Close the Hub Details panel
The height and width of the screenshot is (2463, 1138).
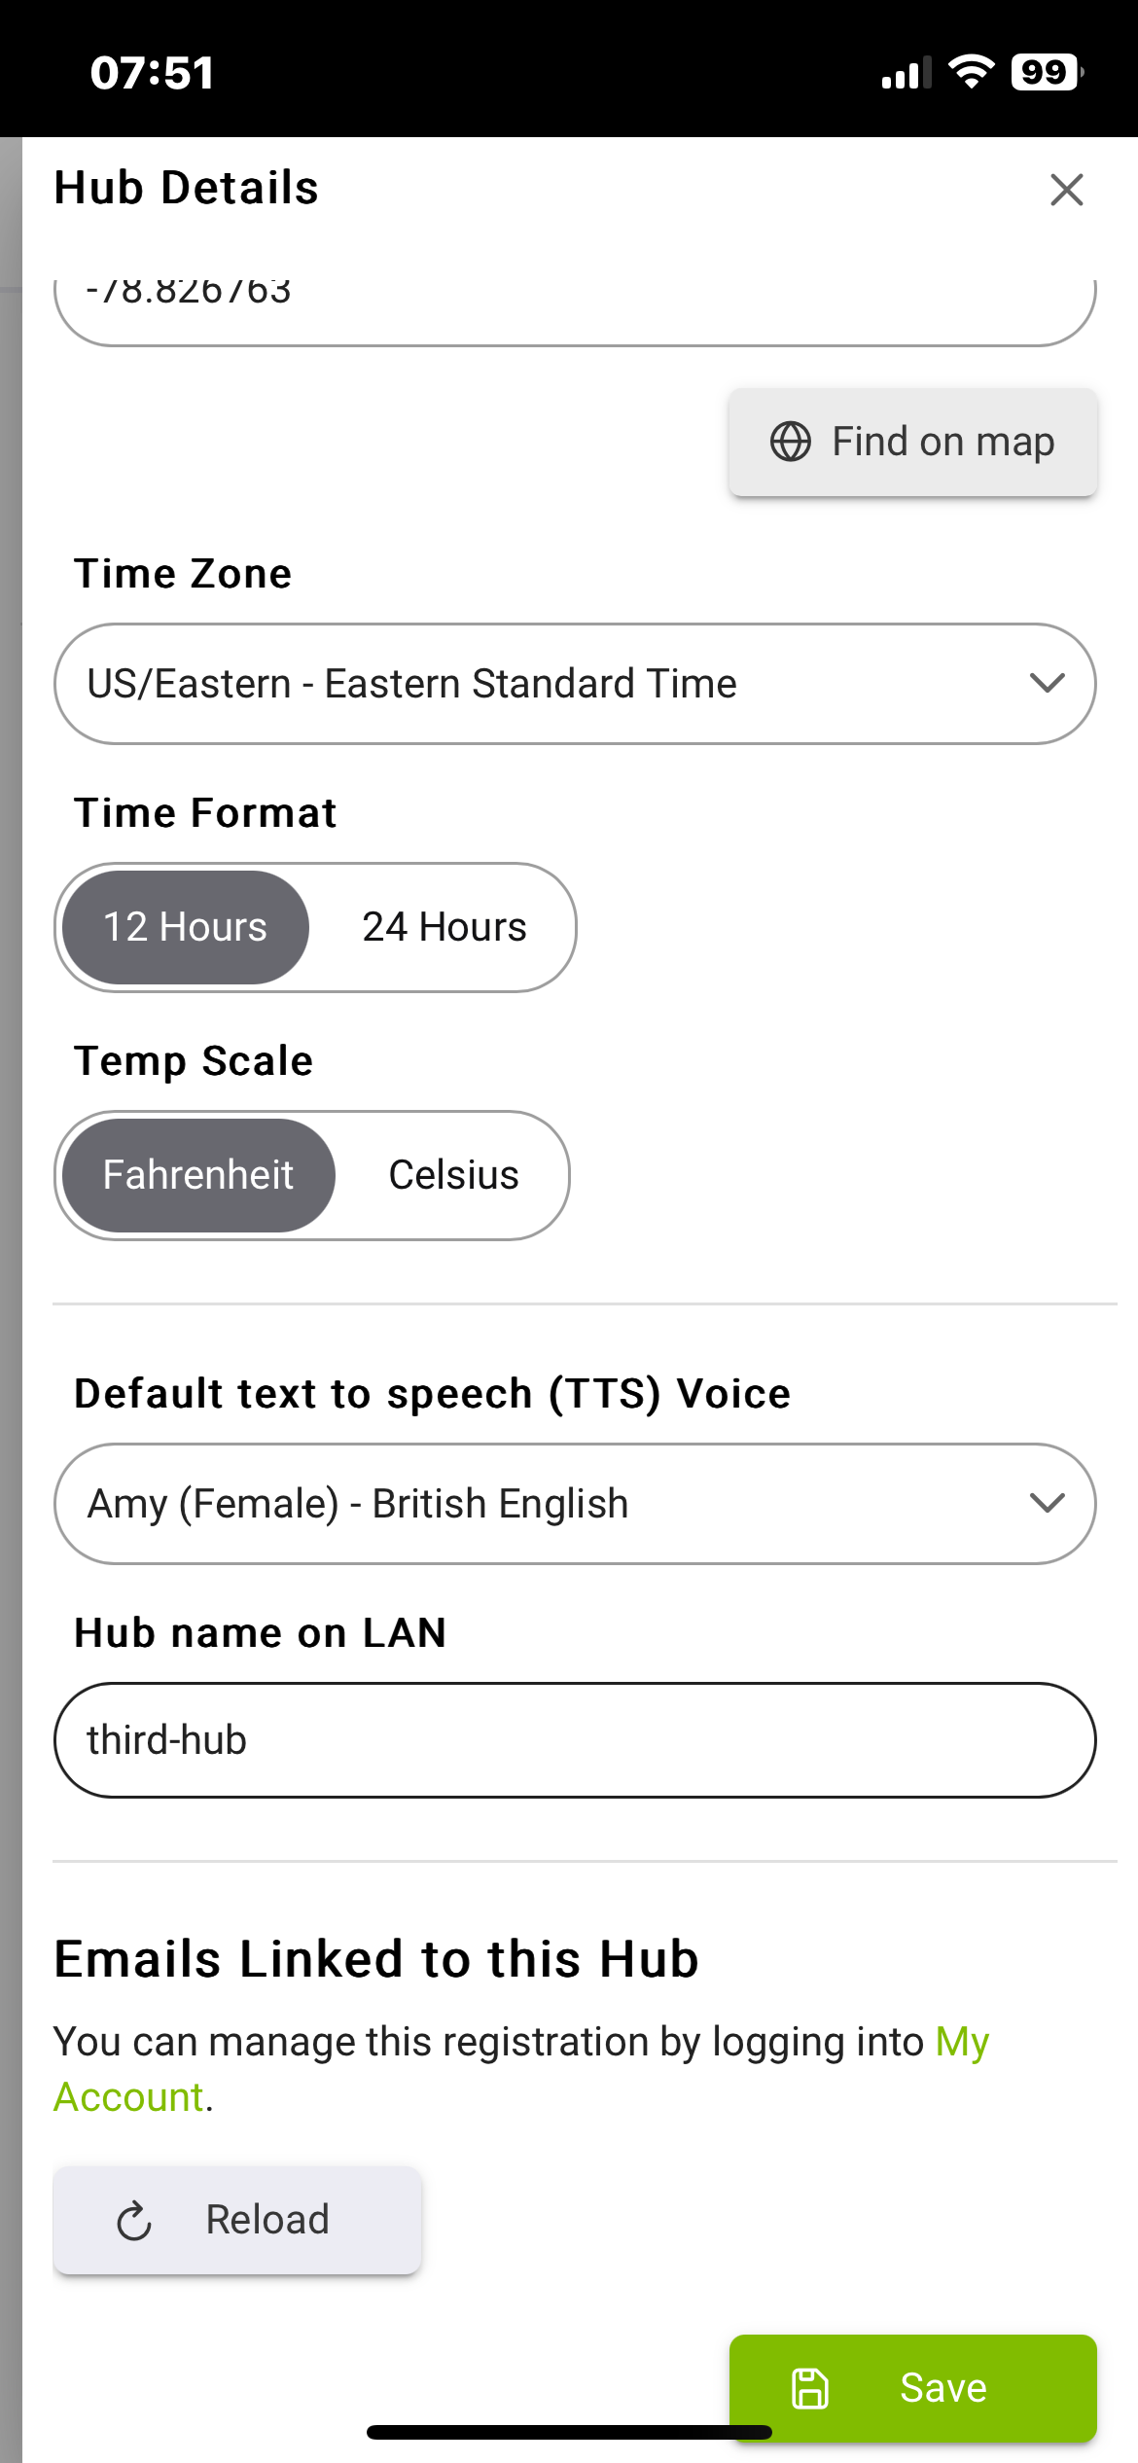(1066, 190)
